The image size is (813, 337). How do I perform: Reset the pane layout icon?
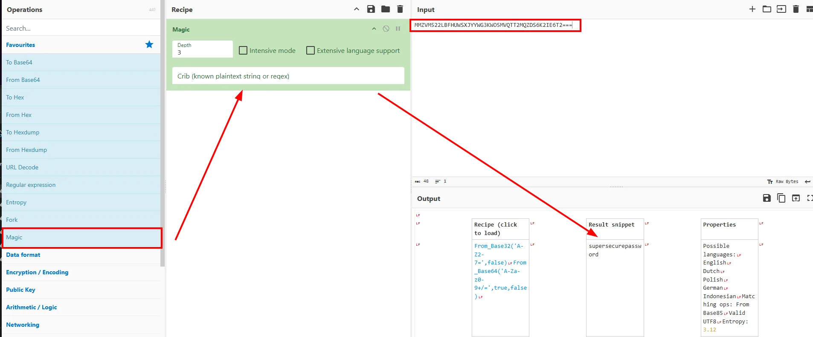coord(809,9)
